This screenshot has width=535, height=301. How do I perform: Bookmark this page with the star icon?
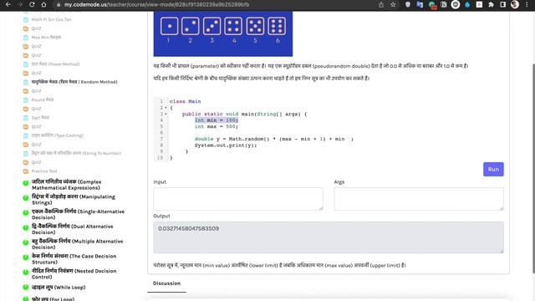click(x=393, y=4)
